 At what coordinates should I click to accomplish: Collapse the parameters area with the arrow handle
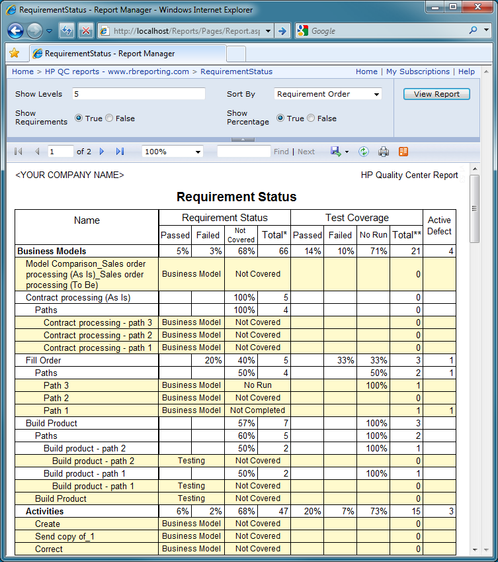pyautogui.click(x=243, y=140)
